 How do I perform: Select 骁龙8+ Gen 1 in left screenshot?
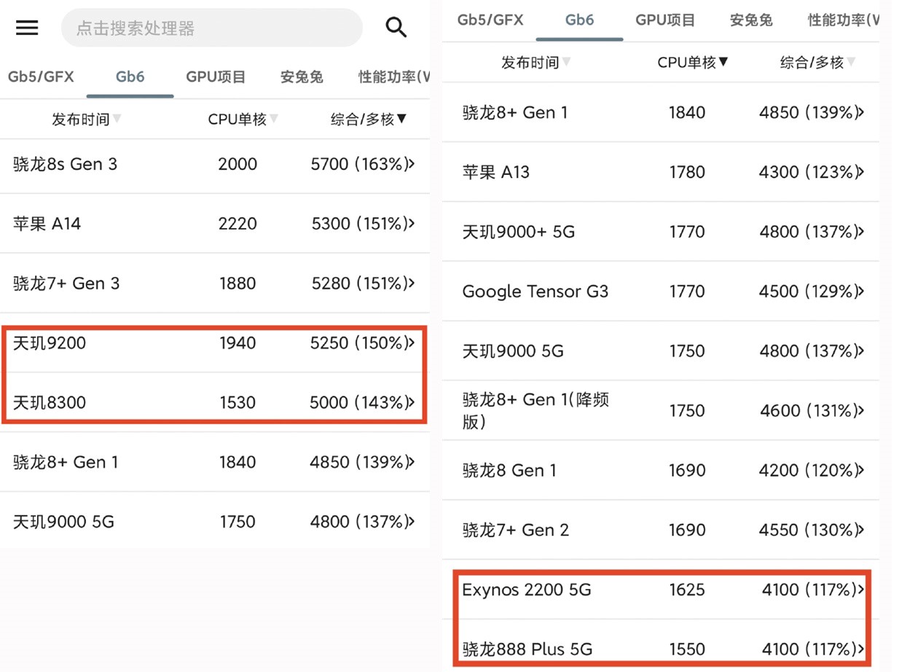(66, 462)
